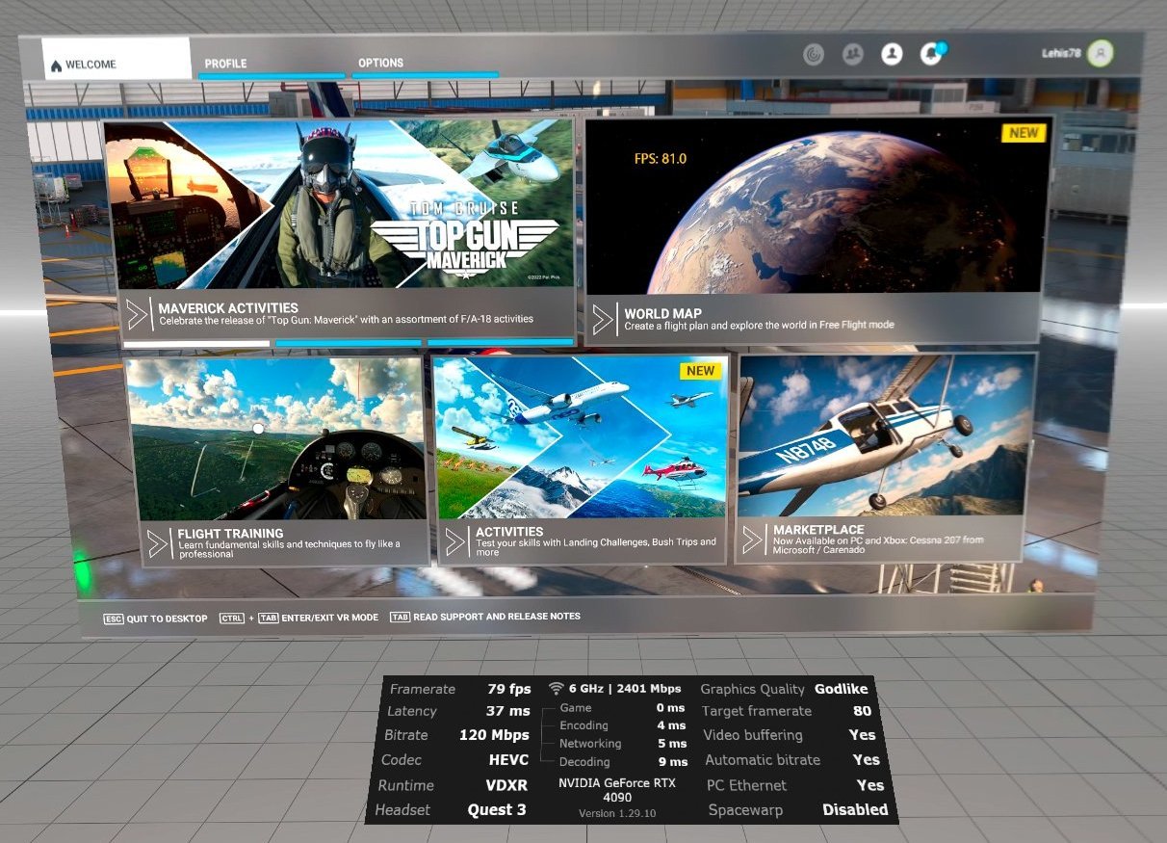Select the first carousel indicator under Maverick Activities

196,343
